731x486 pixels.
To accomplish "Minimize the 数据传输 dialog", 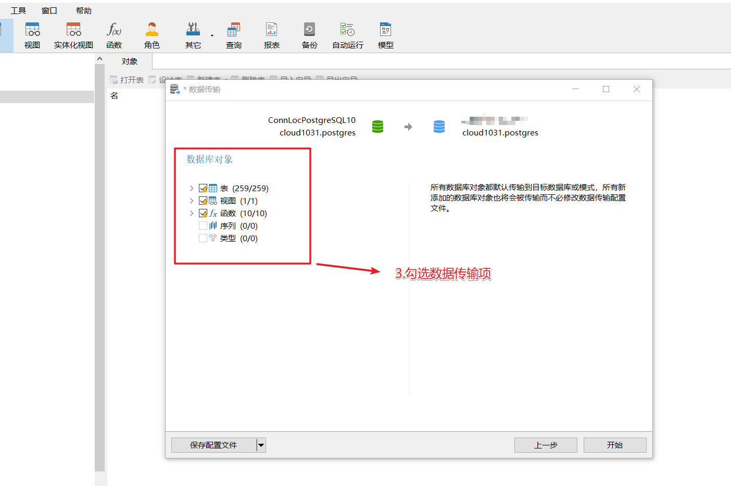I will click(576, 89).
